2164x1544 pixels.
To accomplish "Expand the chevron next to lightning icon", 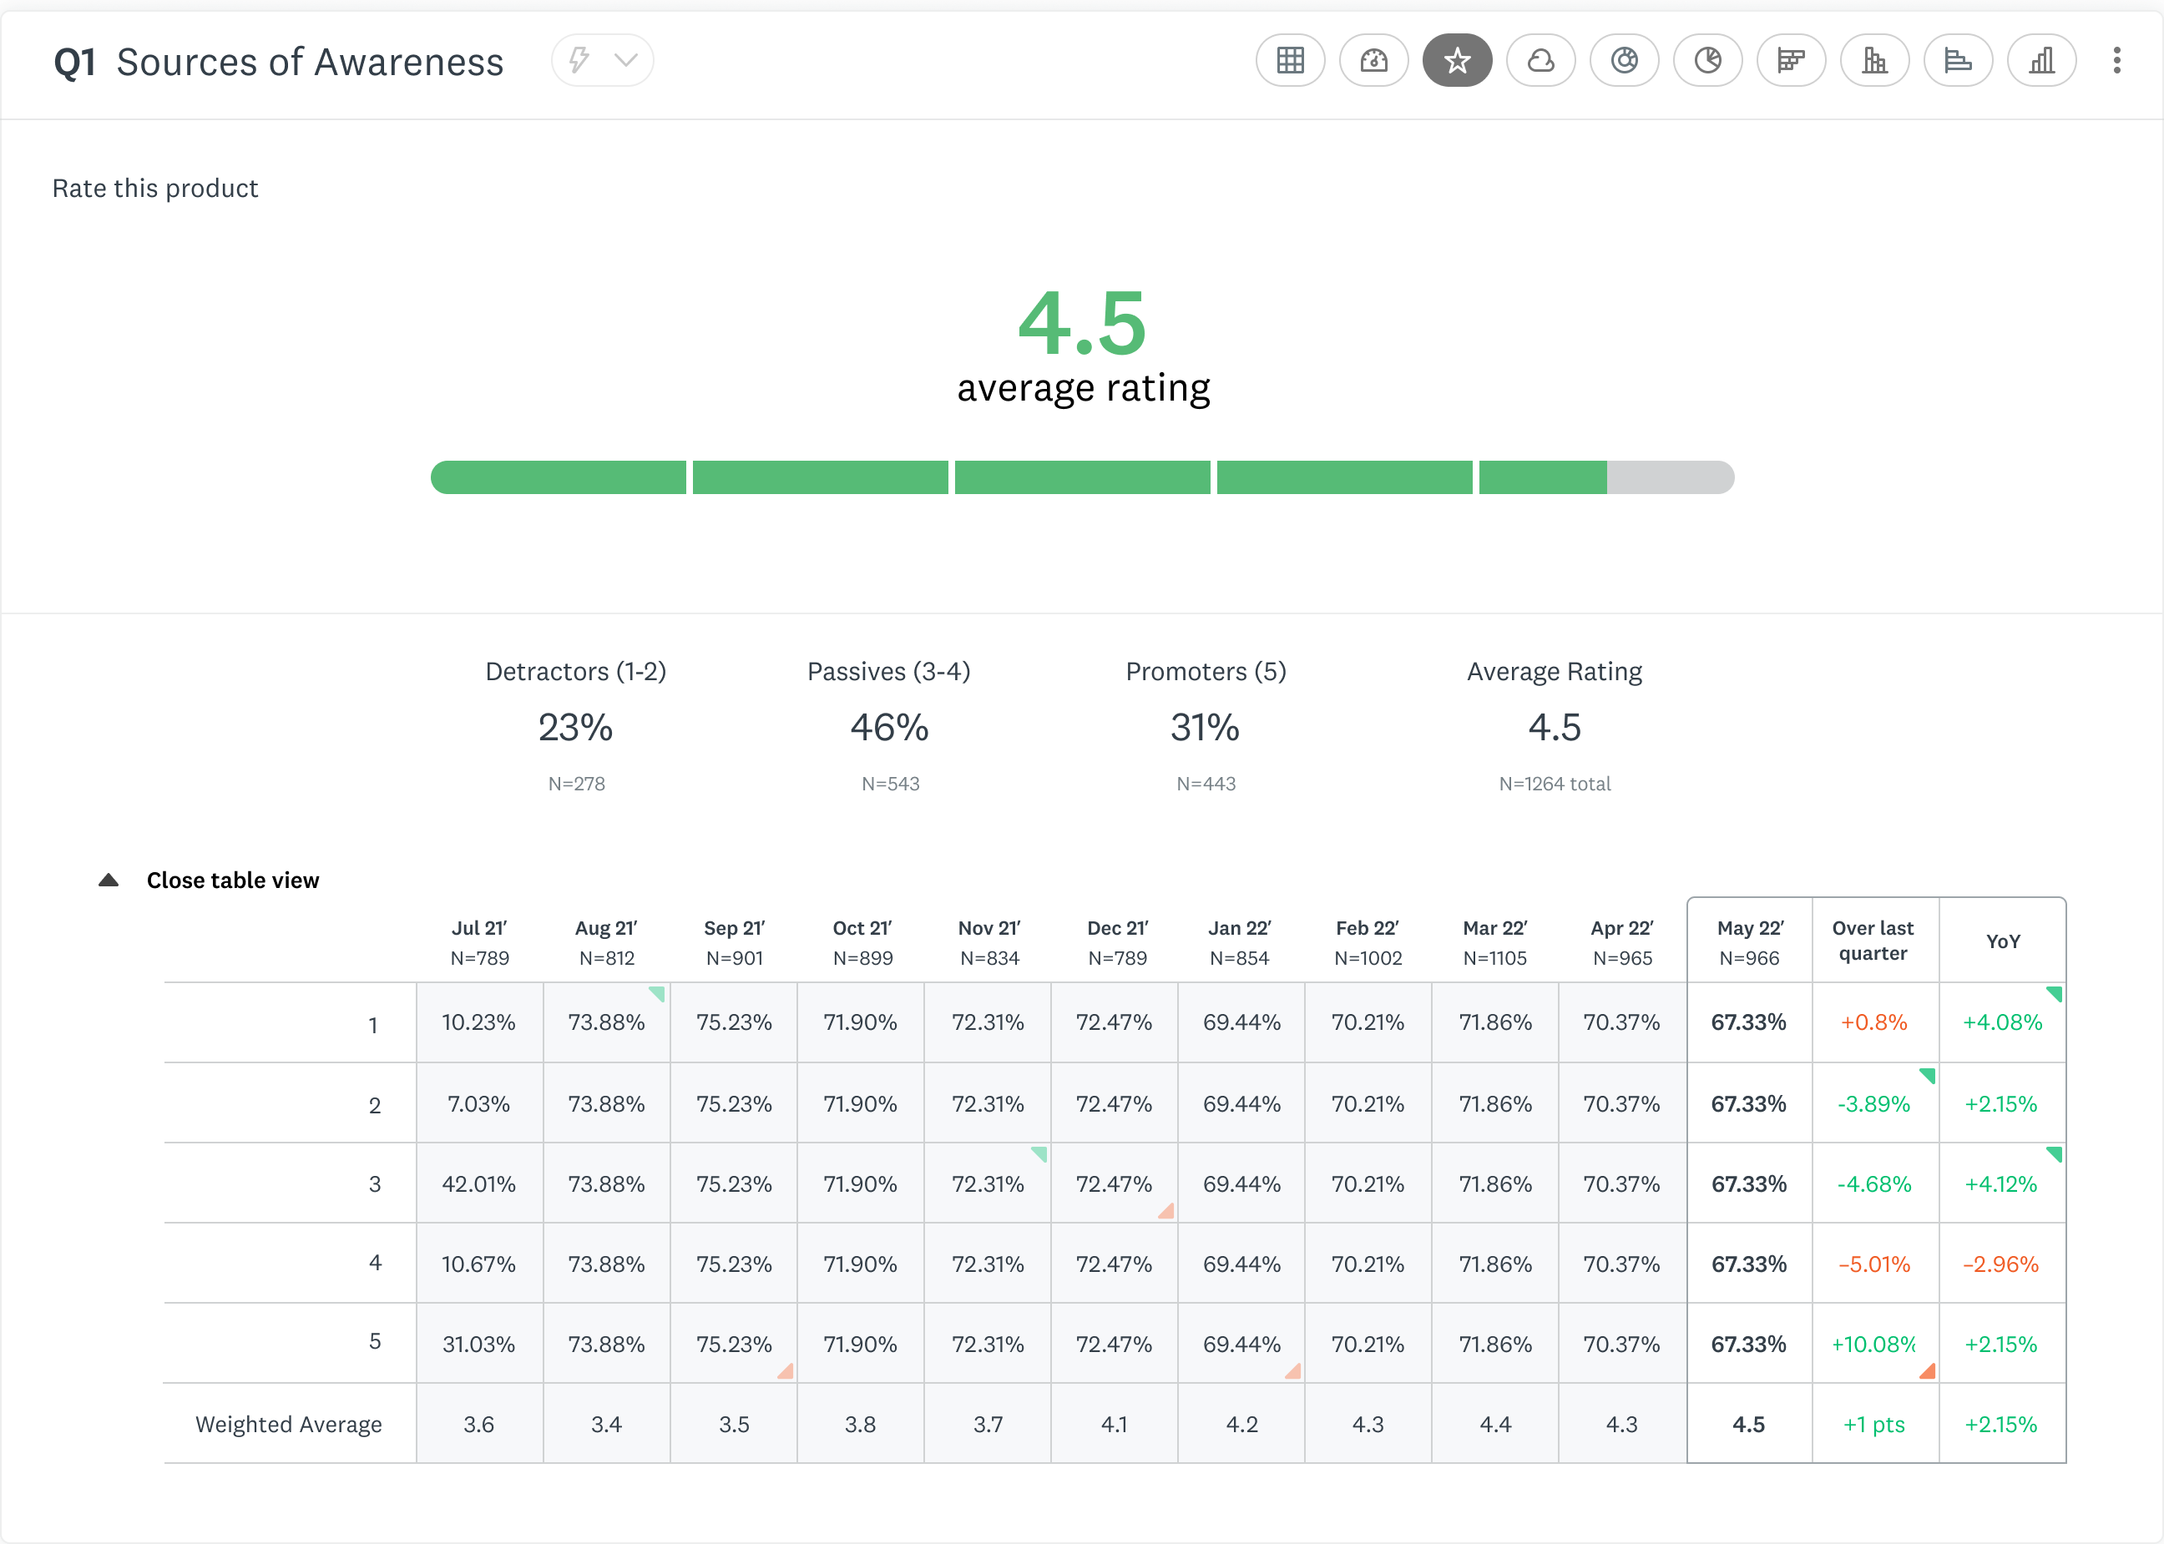I will tap(625, 61).
